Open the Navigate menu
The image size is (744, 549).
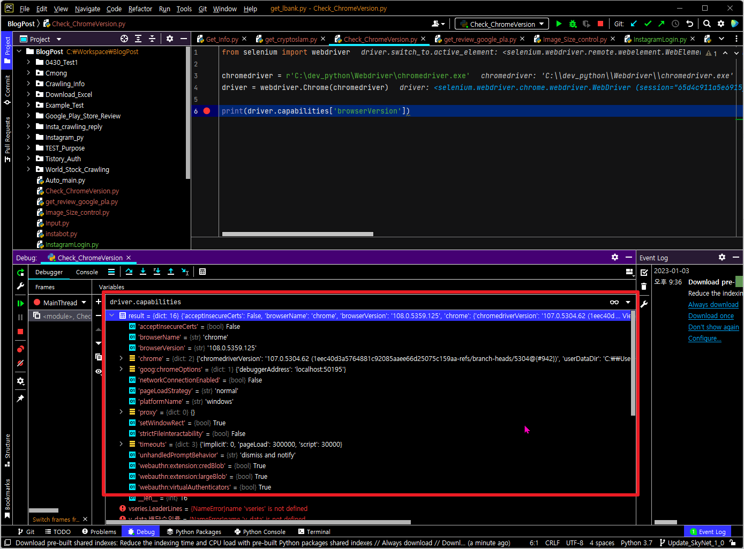[x=87, y=9]
